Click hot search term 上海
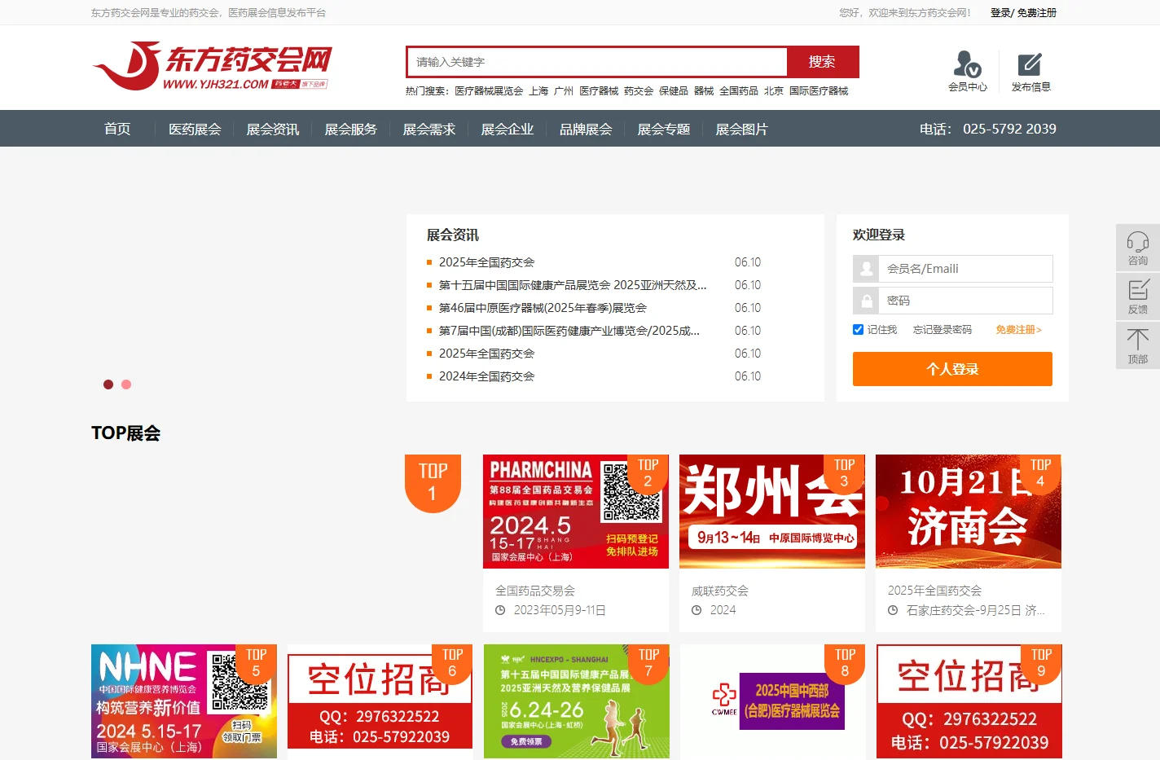Screen dimensions: 1160x760 click(538, 91)
